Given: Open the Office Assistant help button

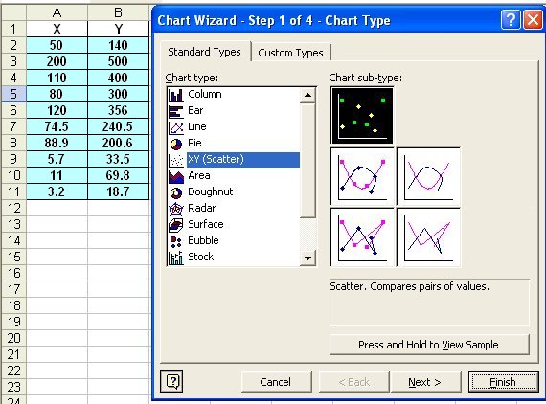Looking at the screenshot, I should [x=171, y=381].
